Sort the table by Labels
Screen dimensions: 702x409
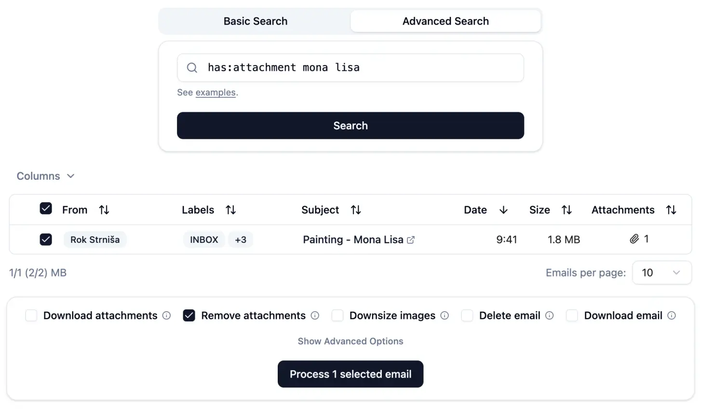click(x=230, y=210)
